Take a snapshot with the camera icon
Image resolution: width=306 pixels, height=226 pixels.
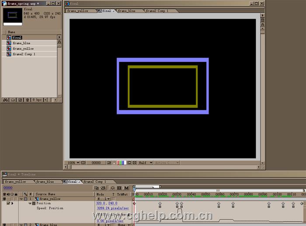tap(109, 163)
